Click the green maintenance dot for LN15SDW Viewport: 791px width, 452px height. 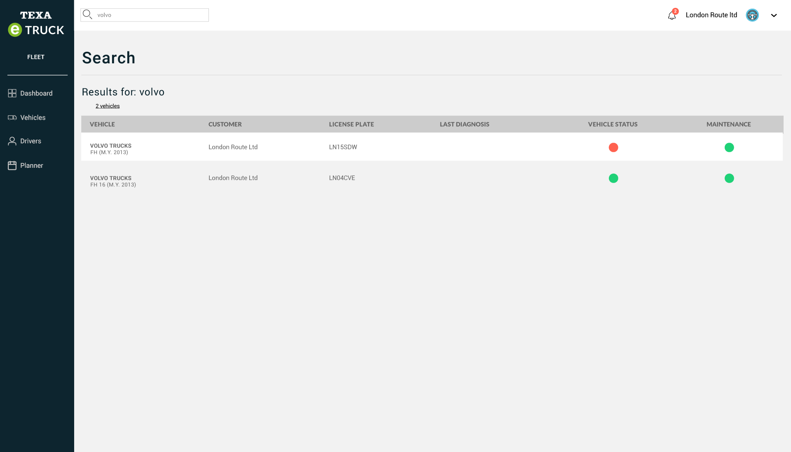click(x=729, y=147)
